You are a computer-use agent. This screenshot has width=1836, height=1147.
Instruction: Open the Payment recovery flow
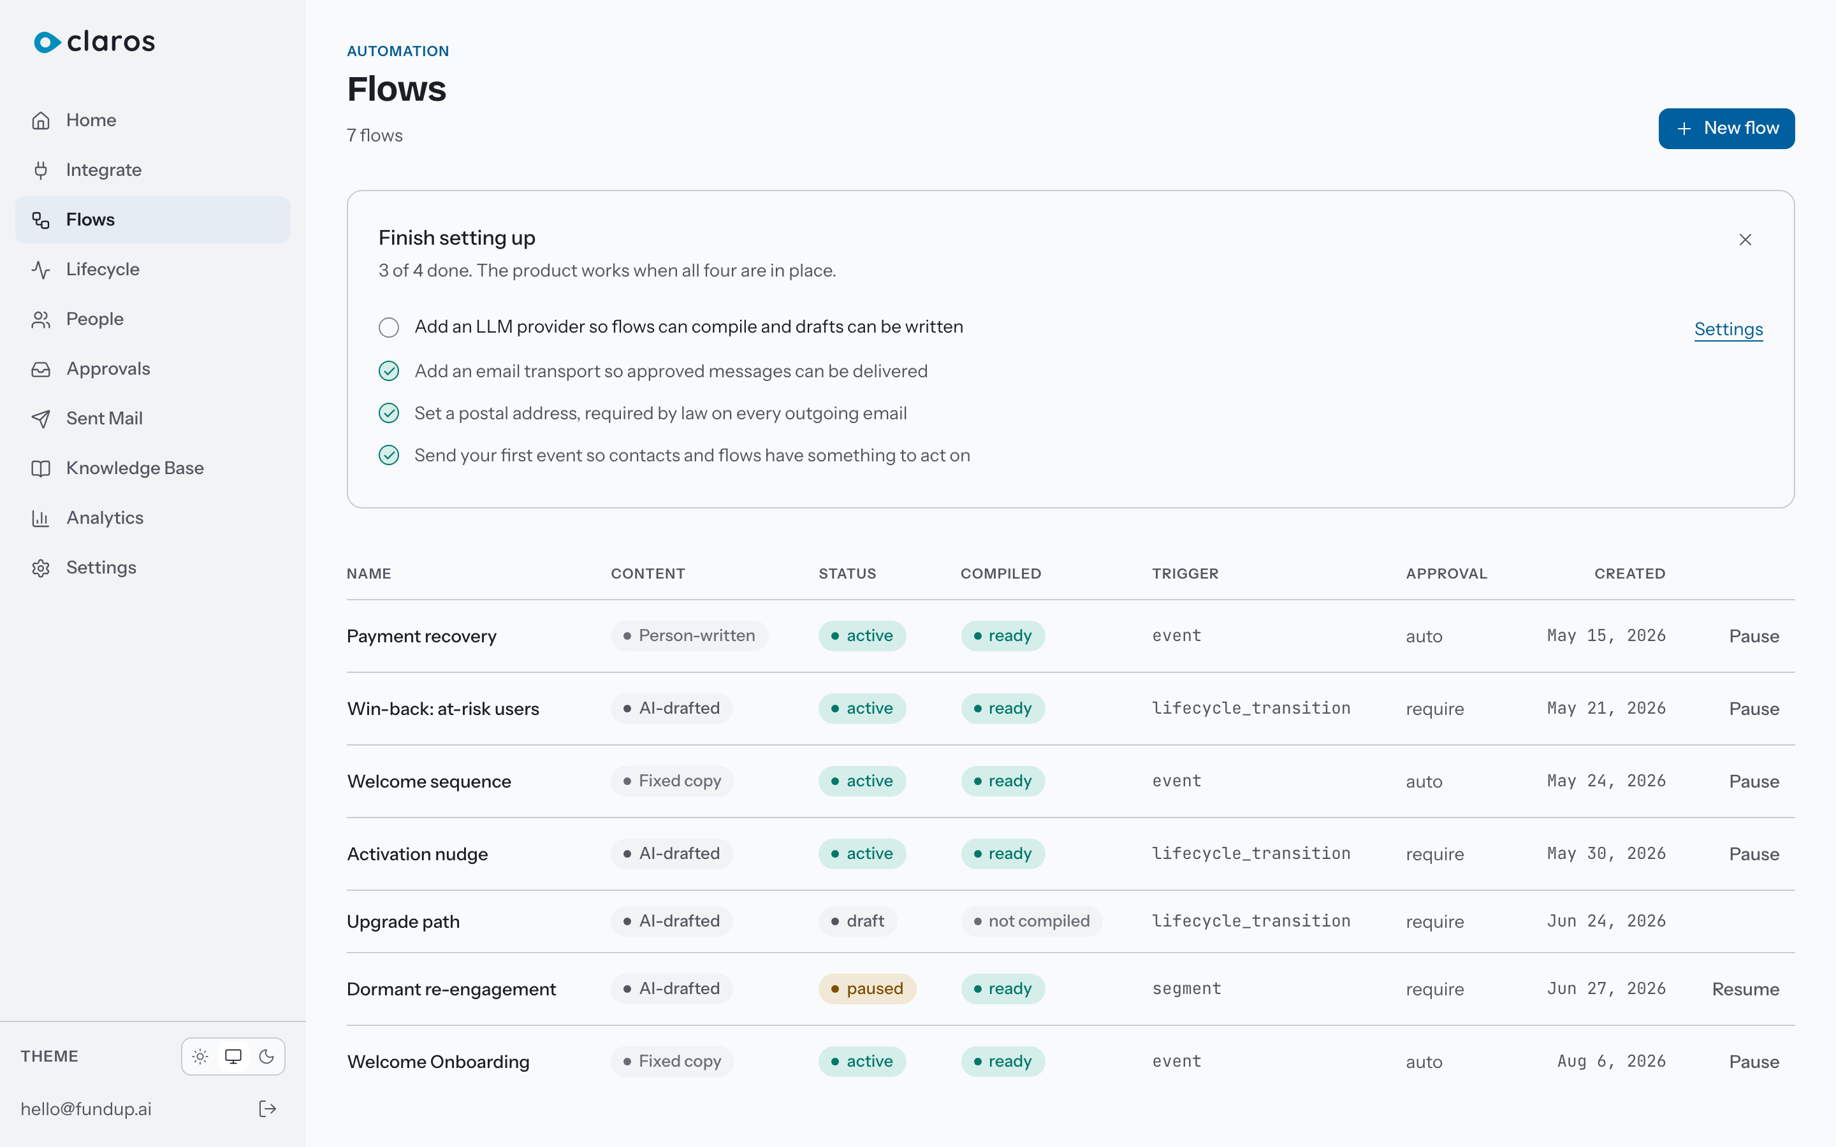coord(422,637)
